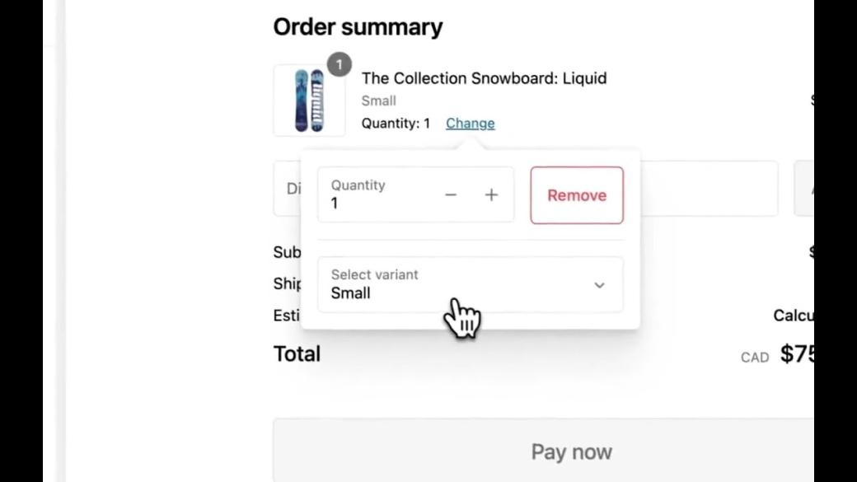857x482 pixels.
Task: Click the Subtotal row label
Action: pos(286,252)
